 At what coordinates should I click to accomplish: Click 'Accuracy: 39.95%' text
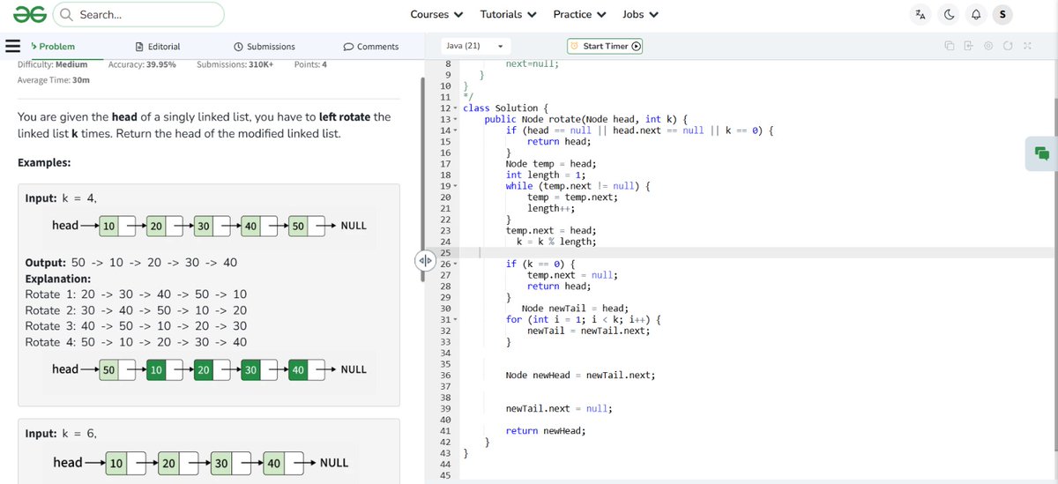coord(142,64)
